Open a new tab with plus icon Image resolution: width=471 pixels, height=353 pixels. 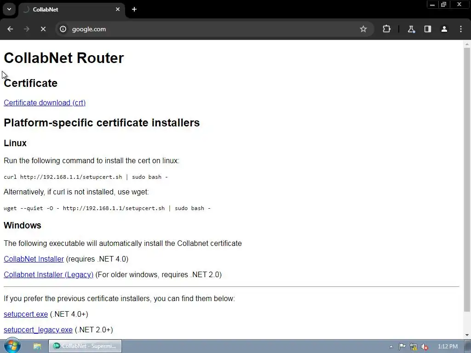tap(134, 9)
